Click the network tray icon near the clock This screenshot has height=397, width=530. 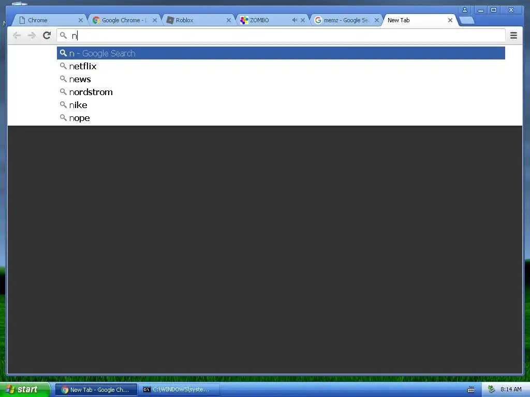pos(492,390)
